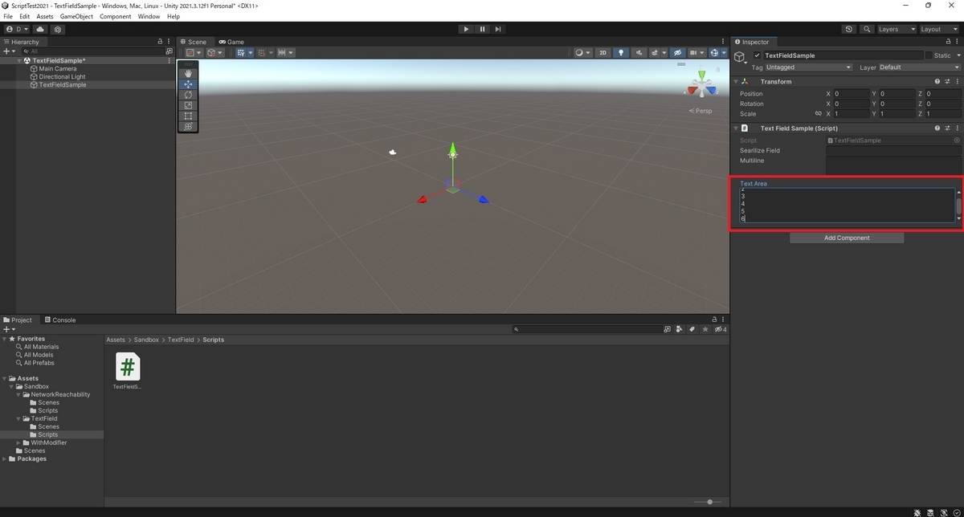Switch to the Game tab
The image size is (964, 517).
[233, 42]
